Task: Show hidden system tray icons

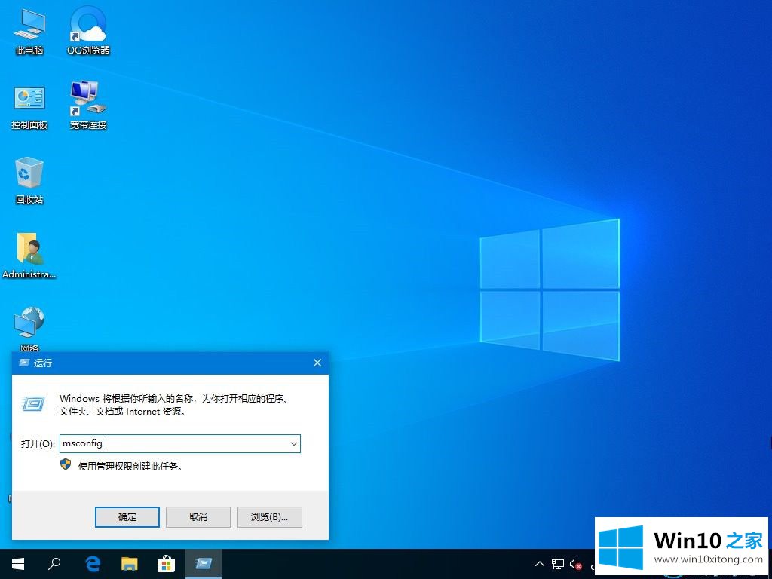Action: click(540, 564)
